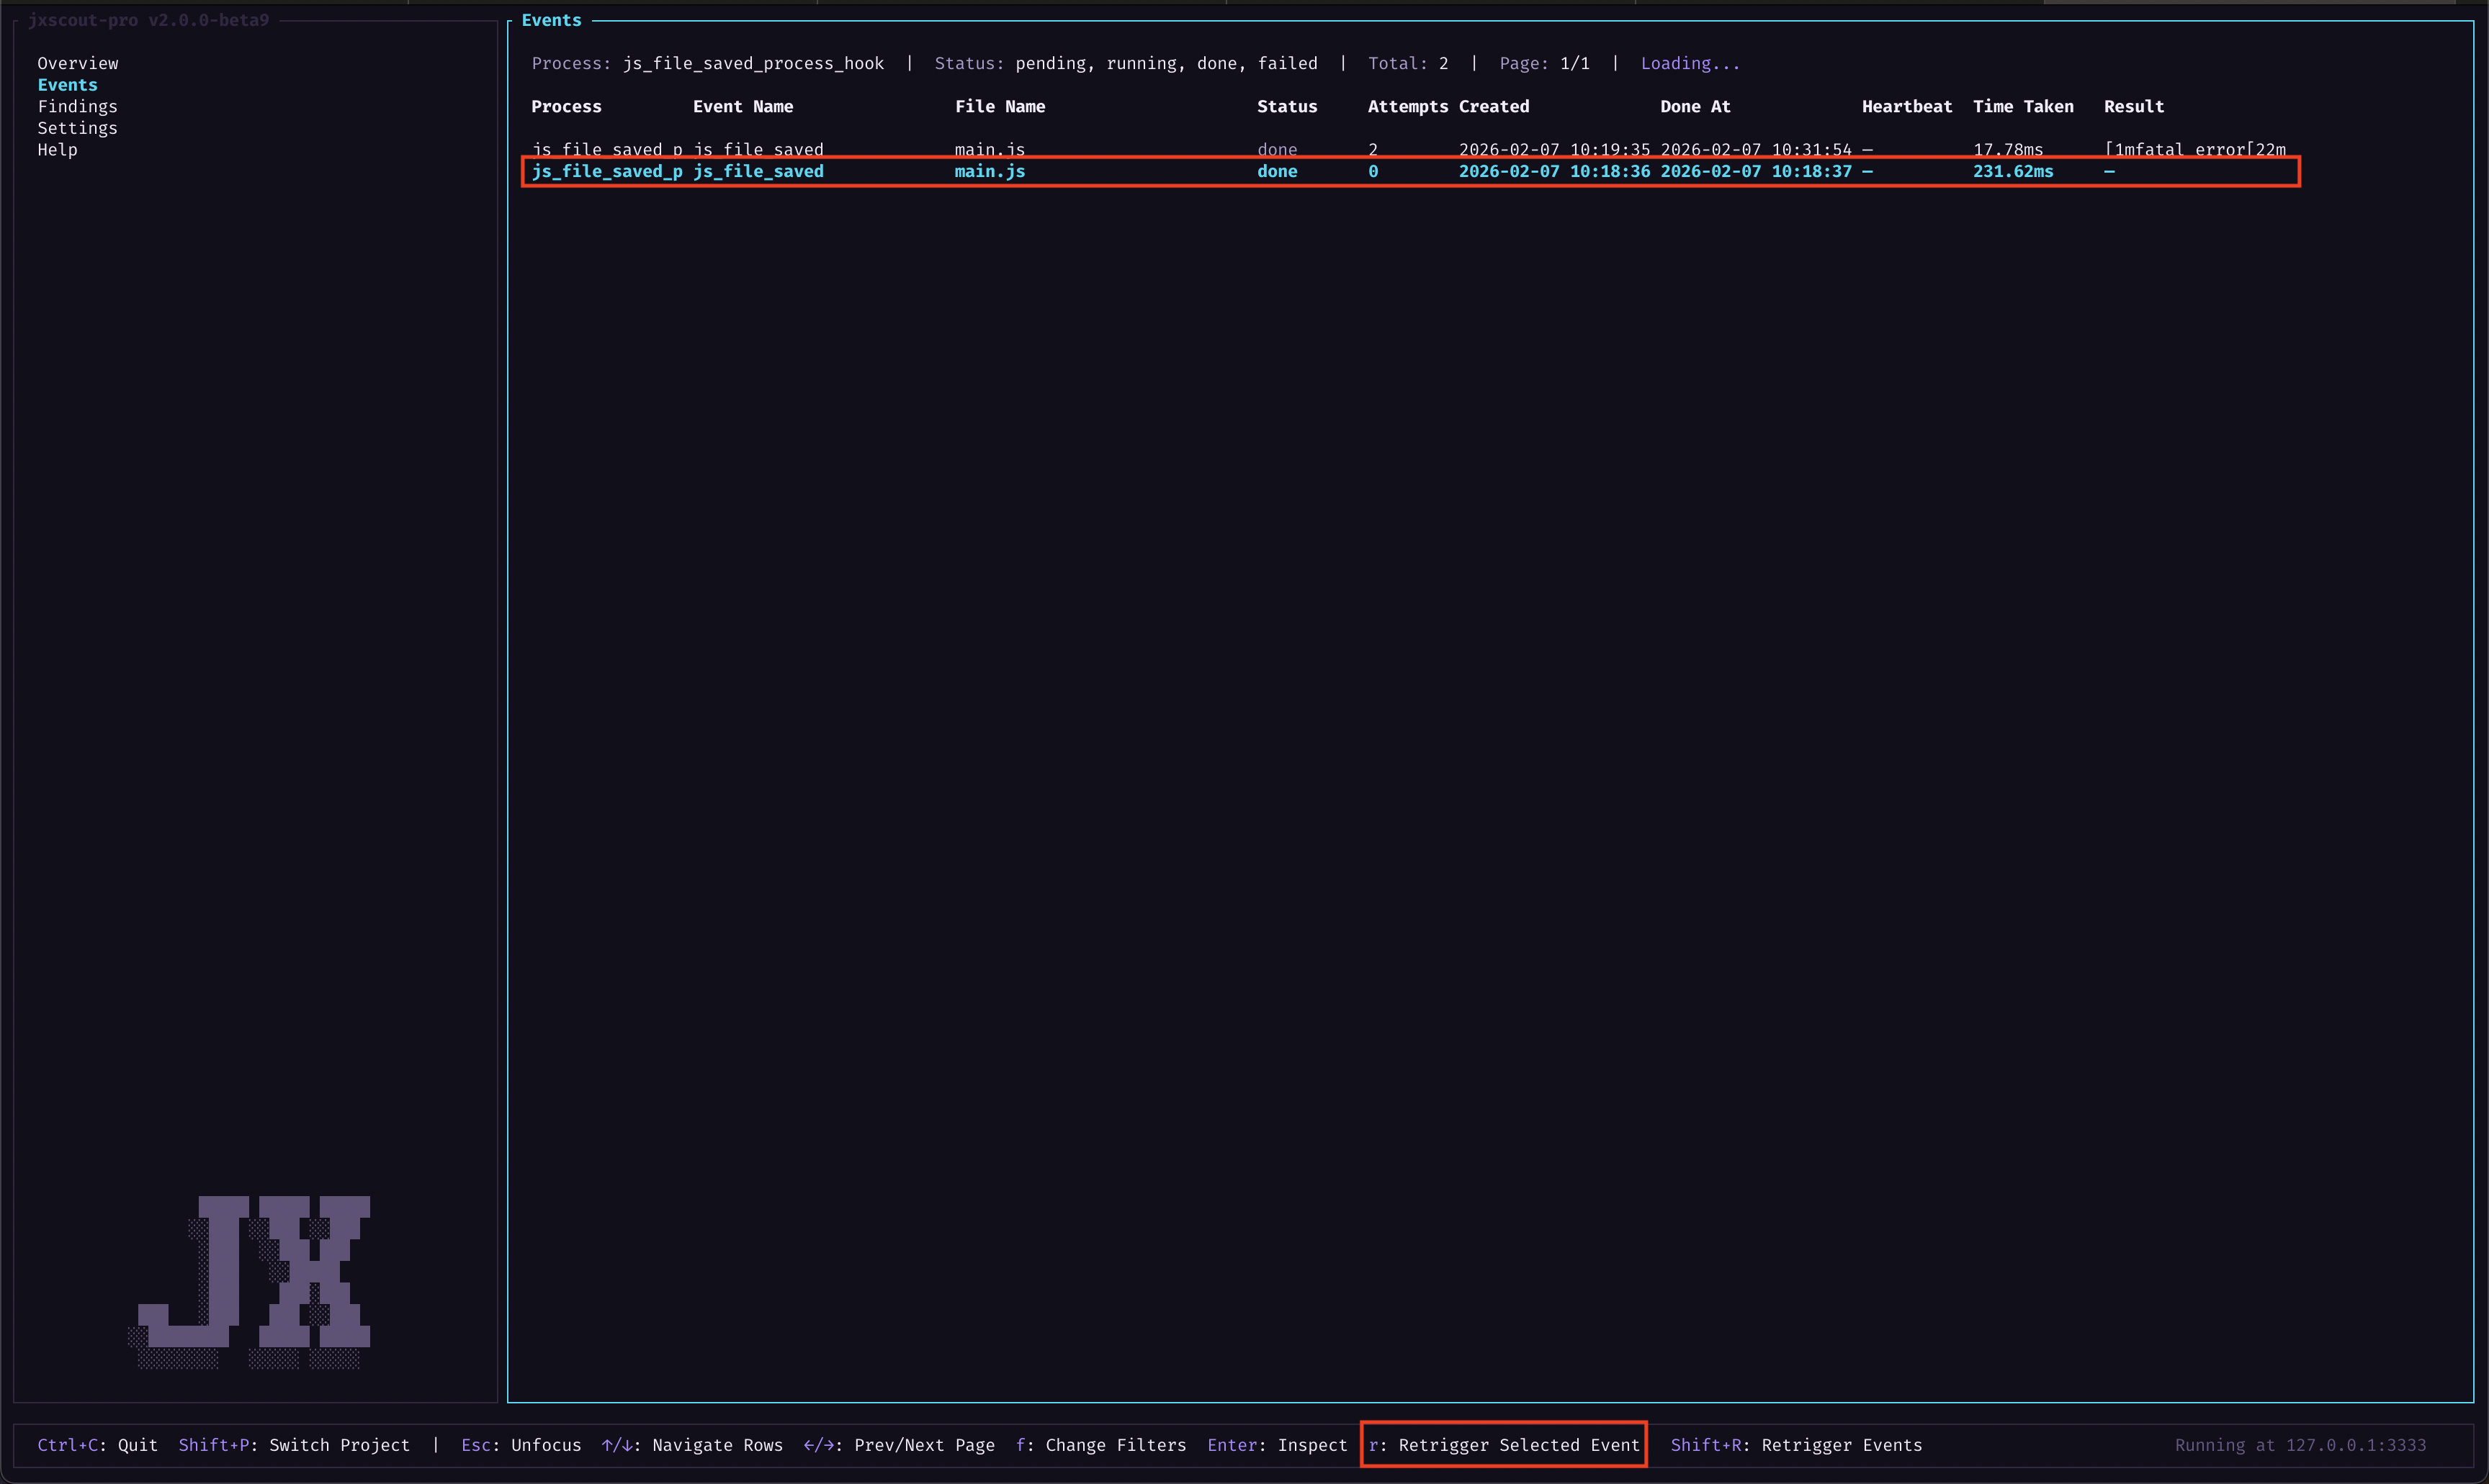The height and width of the screenshot is (1484, 2489).
Task: Click created time 2026-02-07 10:19:35
Action: (1553, 149)
